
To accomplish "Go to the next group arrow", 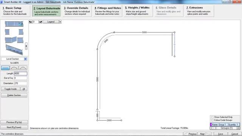I will tap(216, 128).
